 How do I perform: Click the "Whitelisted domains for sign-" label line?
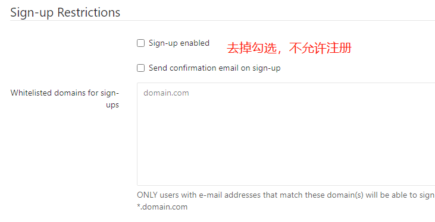point(65,93)
